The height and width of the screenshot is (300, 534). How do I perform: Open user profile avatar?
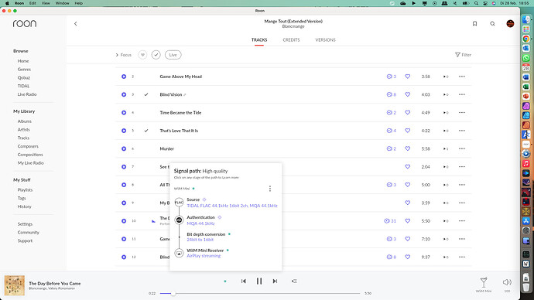coord(510,23)
